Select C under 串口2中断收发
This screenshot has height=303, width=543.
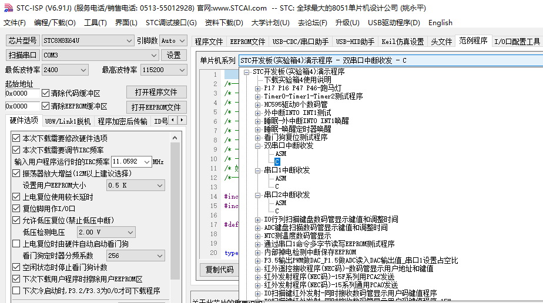(277, 211)
